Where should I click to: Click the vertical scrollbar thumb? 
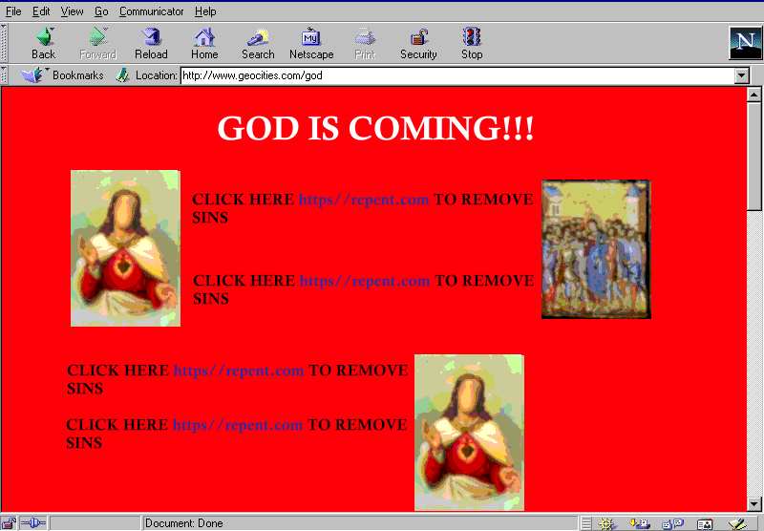(753, 156)
